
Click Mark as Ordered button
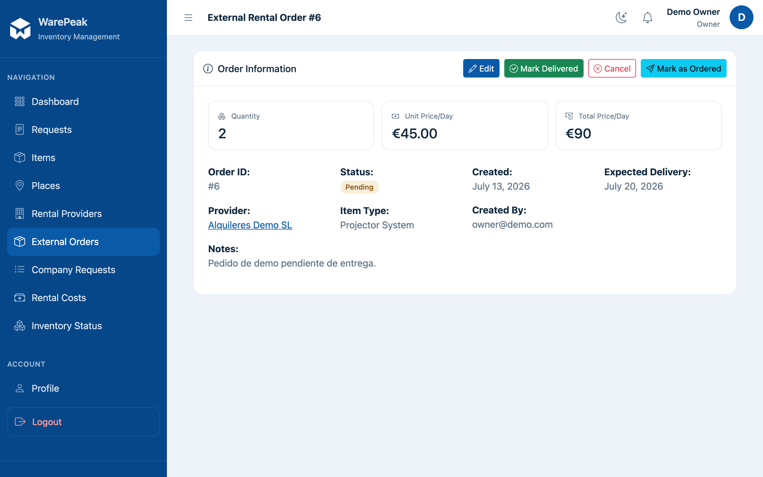[x=683, y=69]
